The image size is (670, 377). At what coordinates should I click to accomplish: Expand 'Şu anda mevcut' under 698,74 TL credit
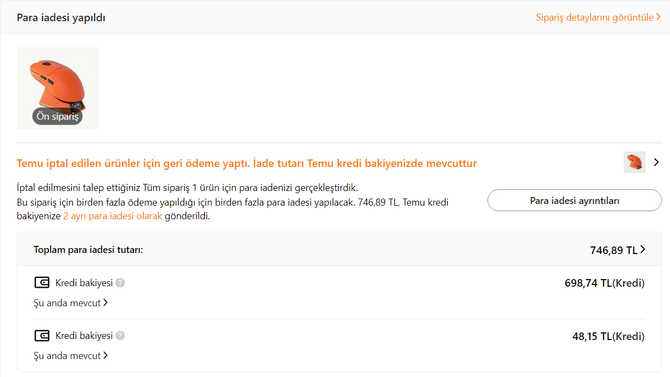tap(71, 303)
